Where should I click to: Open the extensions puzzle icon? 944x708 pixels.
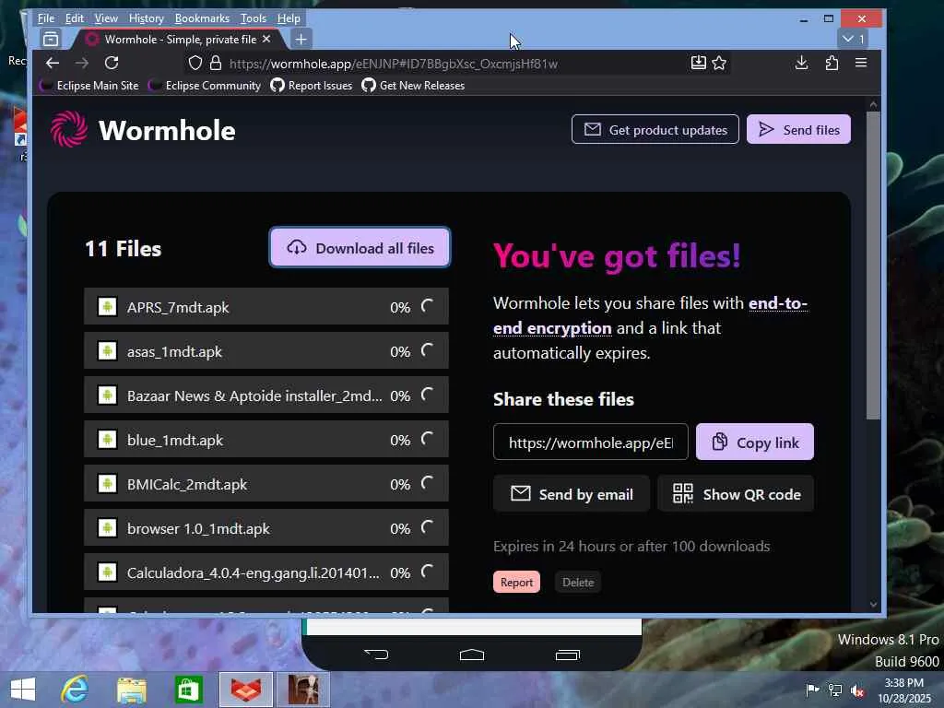click(x=832, y=63)
